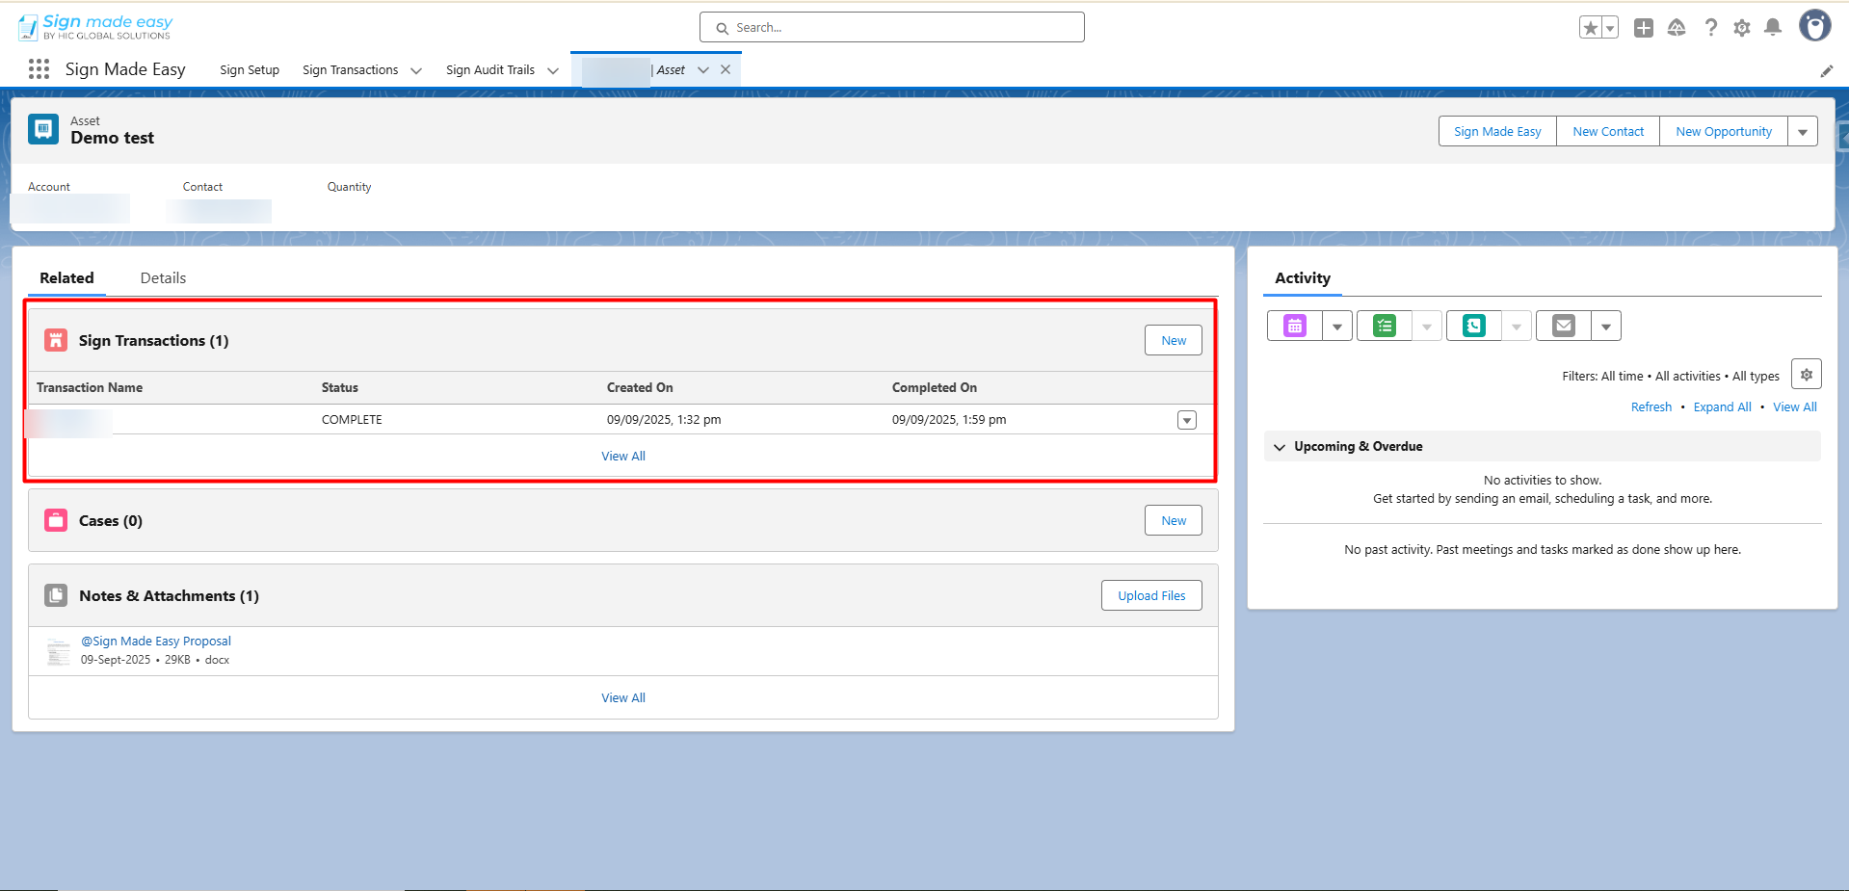Open the Global Actions plus icon
The height and width of the screenshot is (891, 1849).
tap(1644, 28)
